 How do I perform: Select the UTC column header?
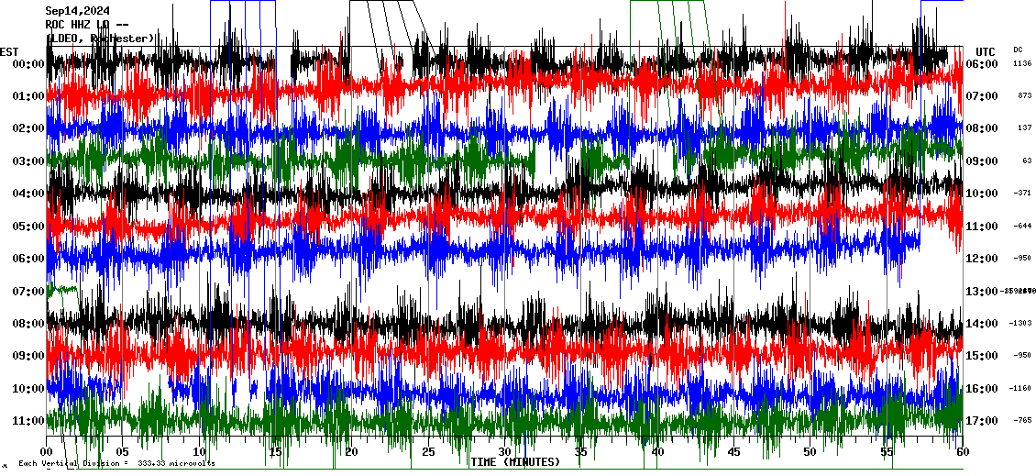click(985, 51)
